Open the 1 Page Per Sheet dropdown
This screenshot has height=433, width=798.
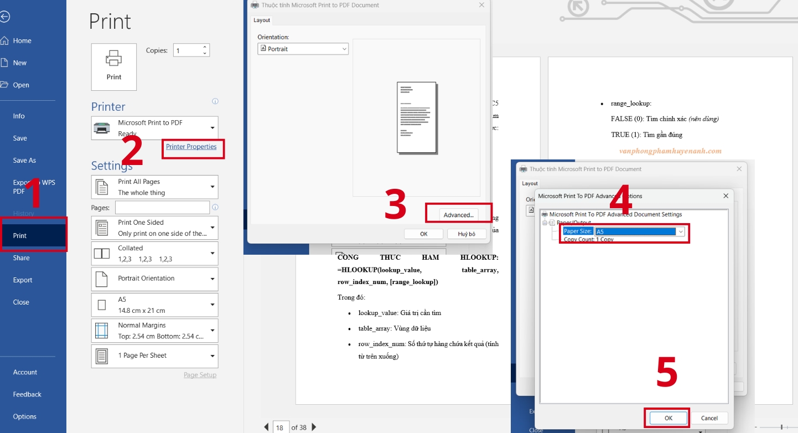pyautogui.click(x=155, y=356)
